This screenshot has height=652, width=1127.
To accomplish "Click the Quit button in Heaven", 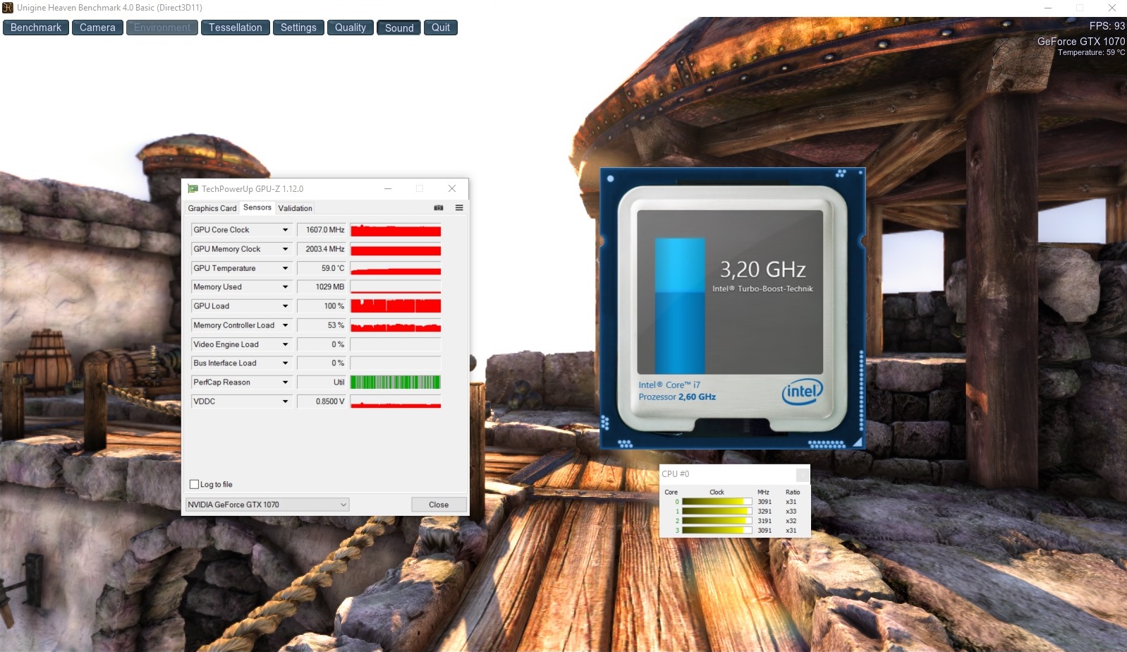I will pos(441,28).
